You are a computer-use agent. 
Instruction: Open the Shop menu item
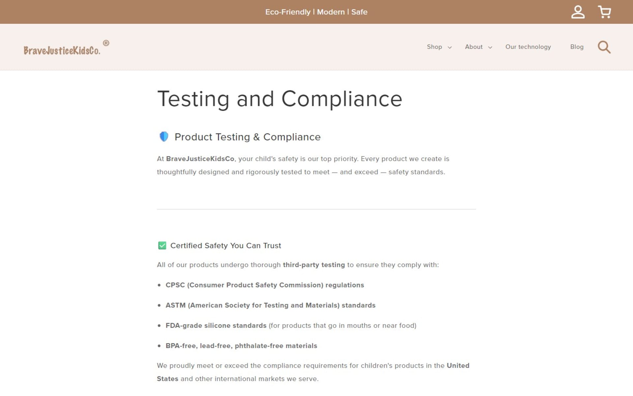(434, 47)
